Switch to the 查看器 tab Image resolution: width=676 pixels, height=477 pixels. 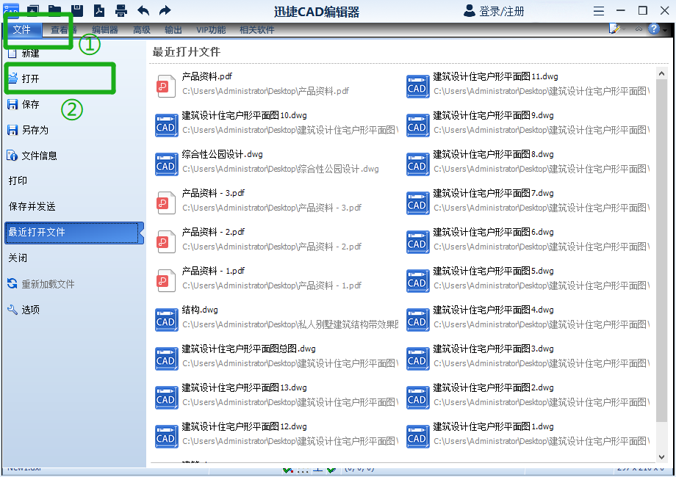(x=63, y=30)
